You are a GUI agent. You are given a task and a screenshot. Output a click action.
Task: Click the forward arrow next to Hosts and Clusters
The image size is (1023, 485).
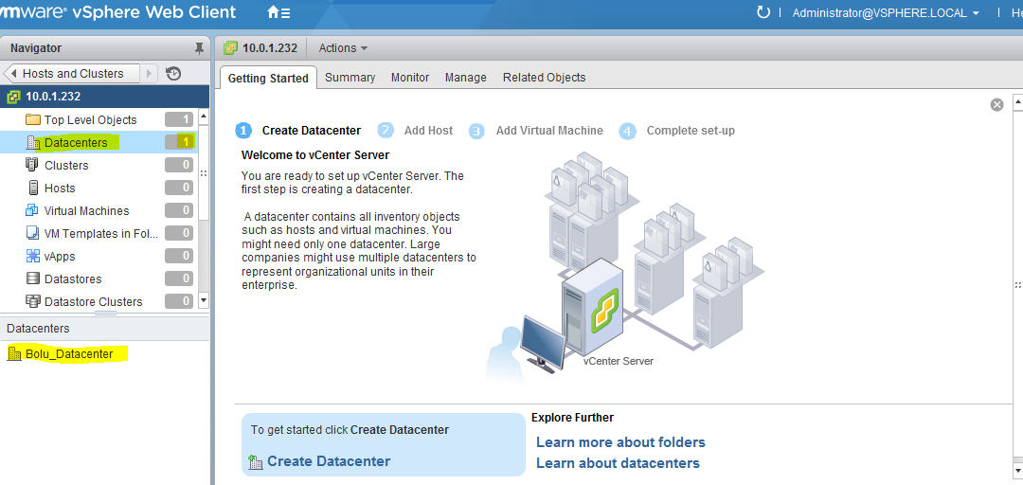click(150, 73)
